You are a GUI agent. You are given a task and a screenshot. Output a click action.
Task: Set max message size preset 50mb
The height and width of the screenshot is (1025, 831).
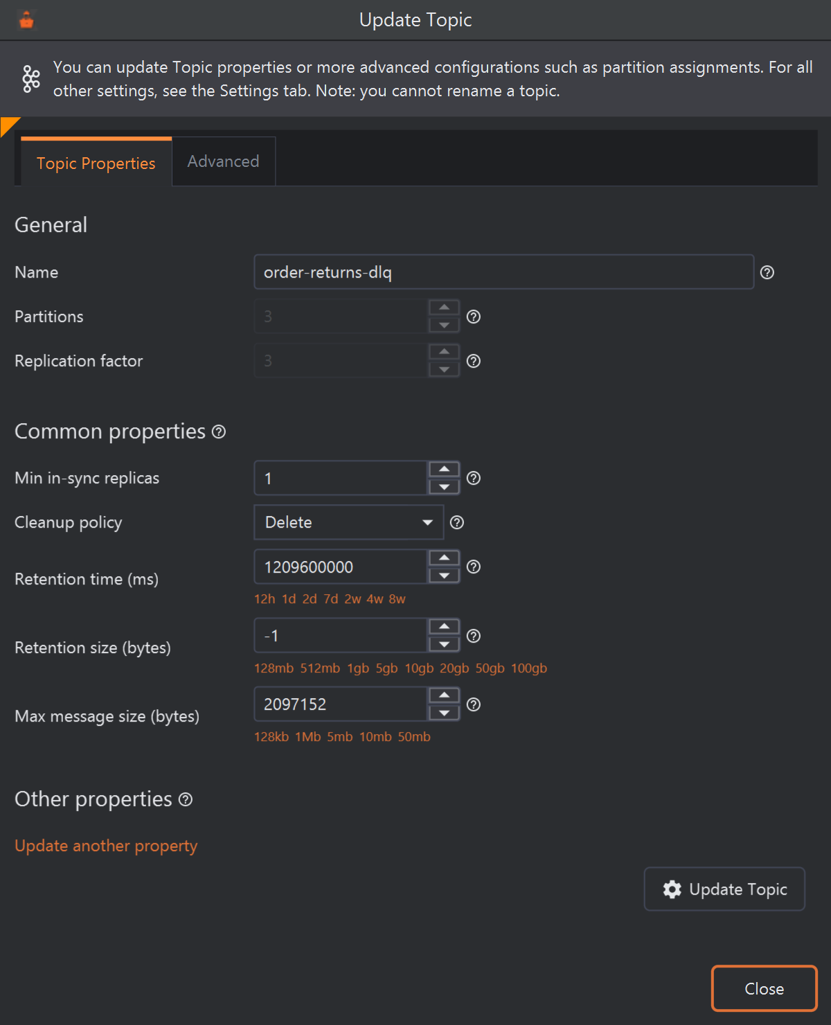pos(414,737)
